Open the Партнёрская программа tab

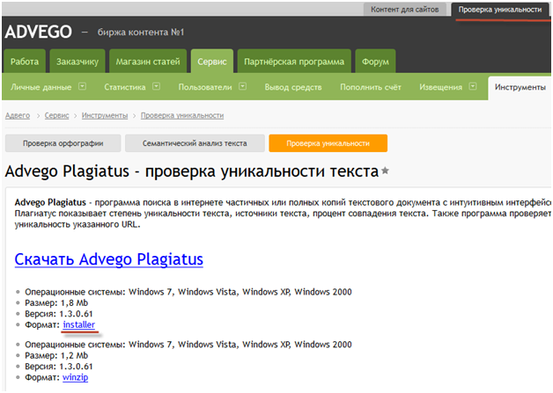tap(294, 62)
